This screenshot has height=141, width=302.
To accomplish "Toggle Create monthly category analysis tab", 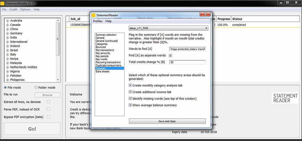I will 130,85.
